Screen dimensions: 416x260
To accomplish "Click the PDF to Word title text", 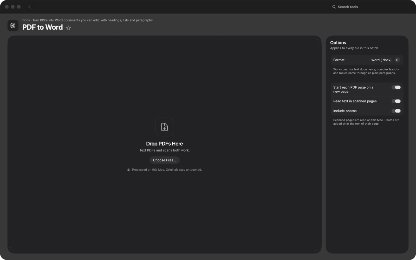I will pyautogui.click(x=42, y=27).
